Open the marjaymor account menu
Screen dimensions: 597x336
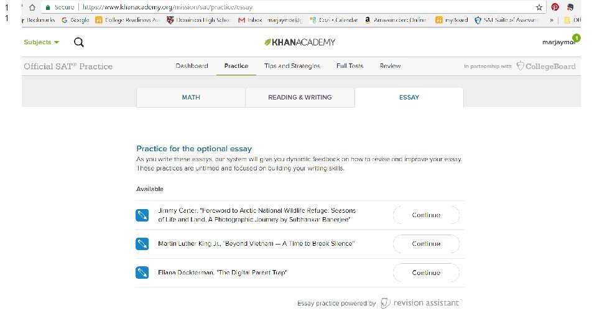pos(558,42)
